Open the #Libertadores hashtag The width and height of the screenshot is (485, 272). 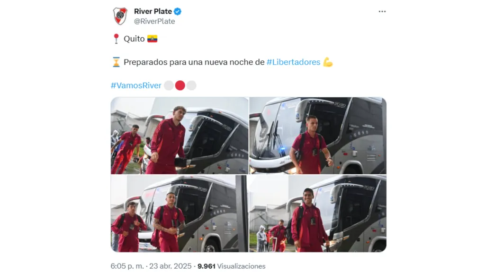(293, 62)
